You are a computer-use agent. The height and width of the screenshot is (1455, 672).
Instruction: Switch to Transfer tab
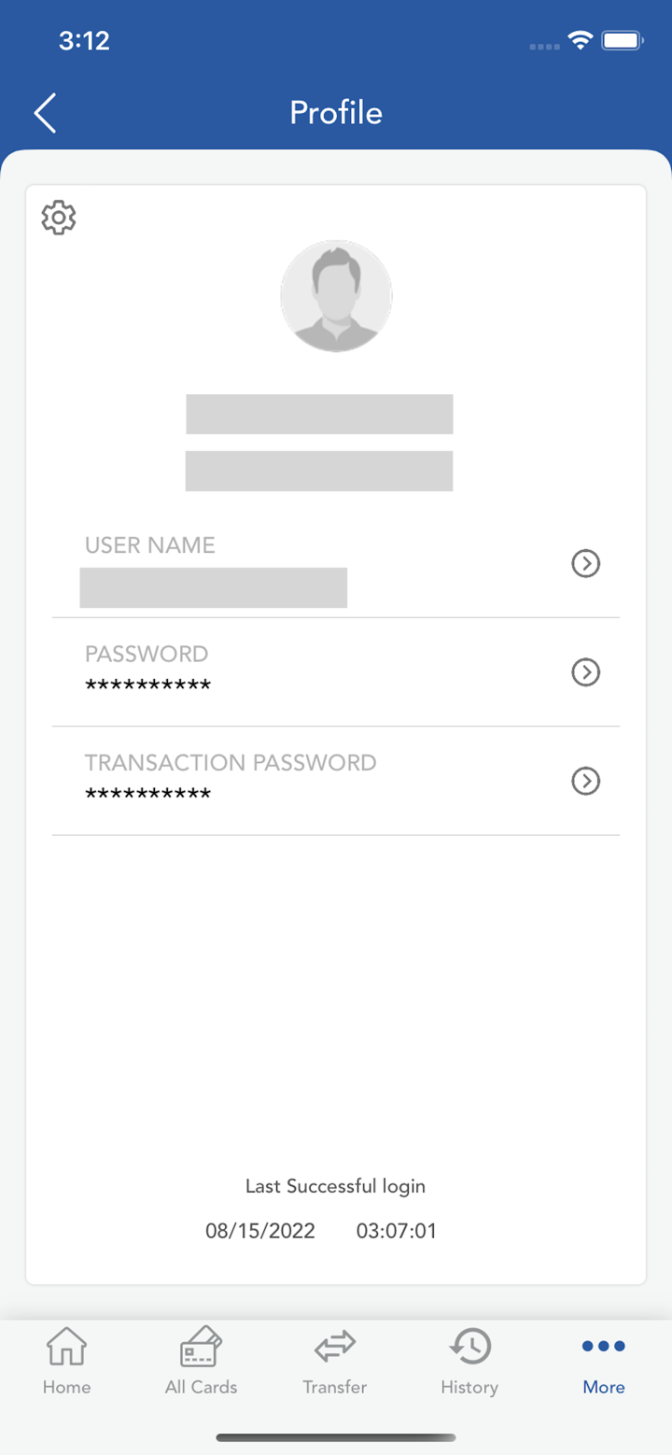tap(335, 1362)
